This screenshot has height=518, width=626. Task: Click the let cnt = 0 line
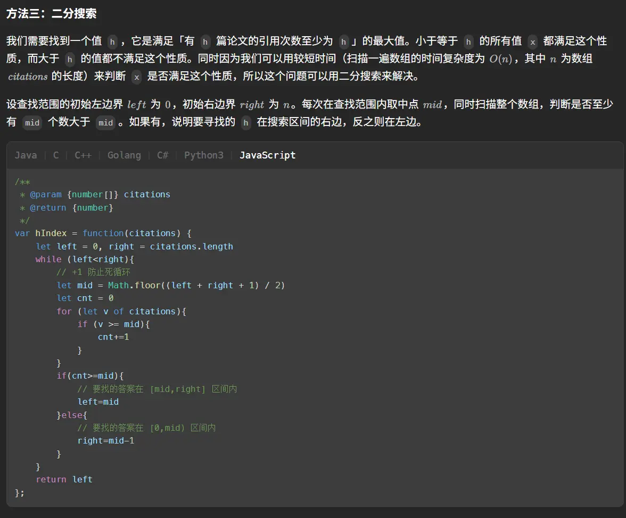85,298
